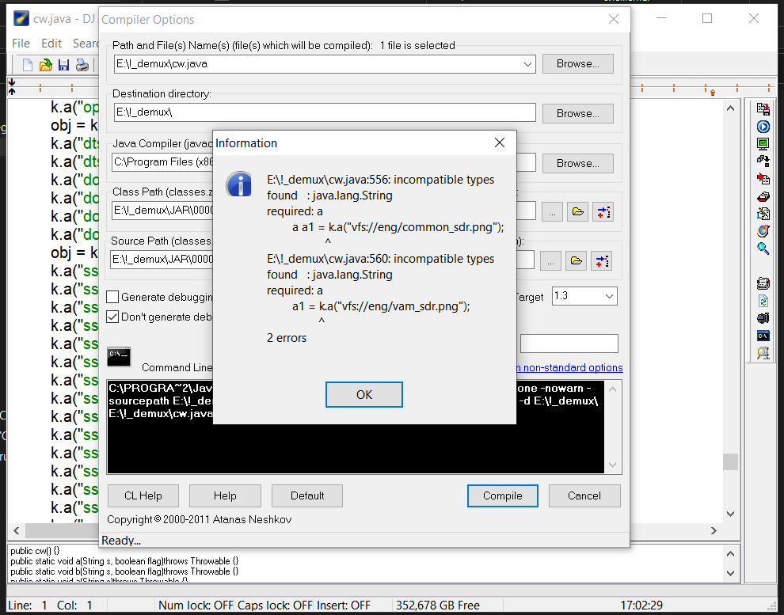Image resolution: width=784 pixels, height=615 pixels.
Task: Open the Search menu
Action: pos(86,44)
